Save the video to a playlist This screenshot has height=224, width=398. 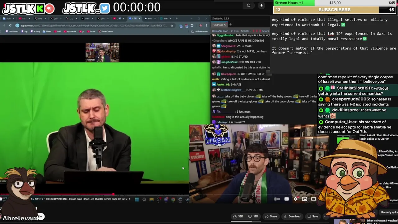(312, 217)
